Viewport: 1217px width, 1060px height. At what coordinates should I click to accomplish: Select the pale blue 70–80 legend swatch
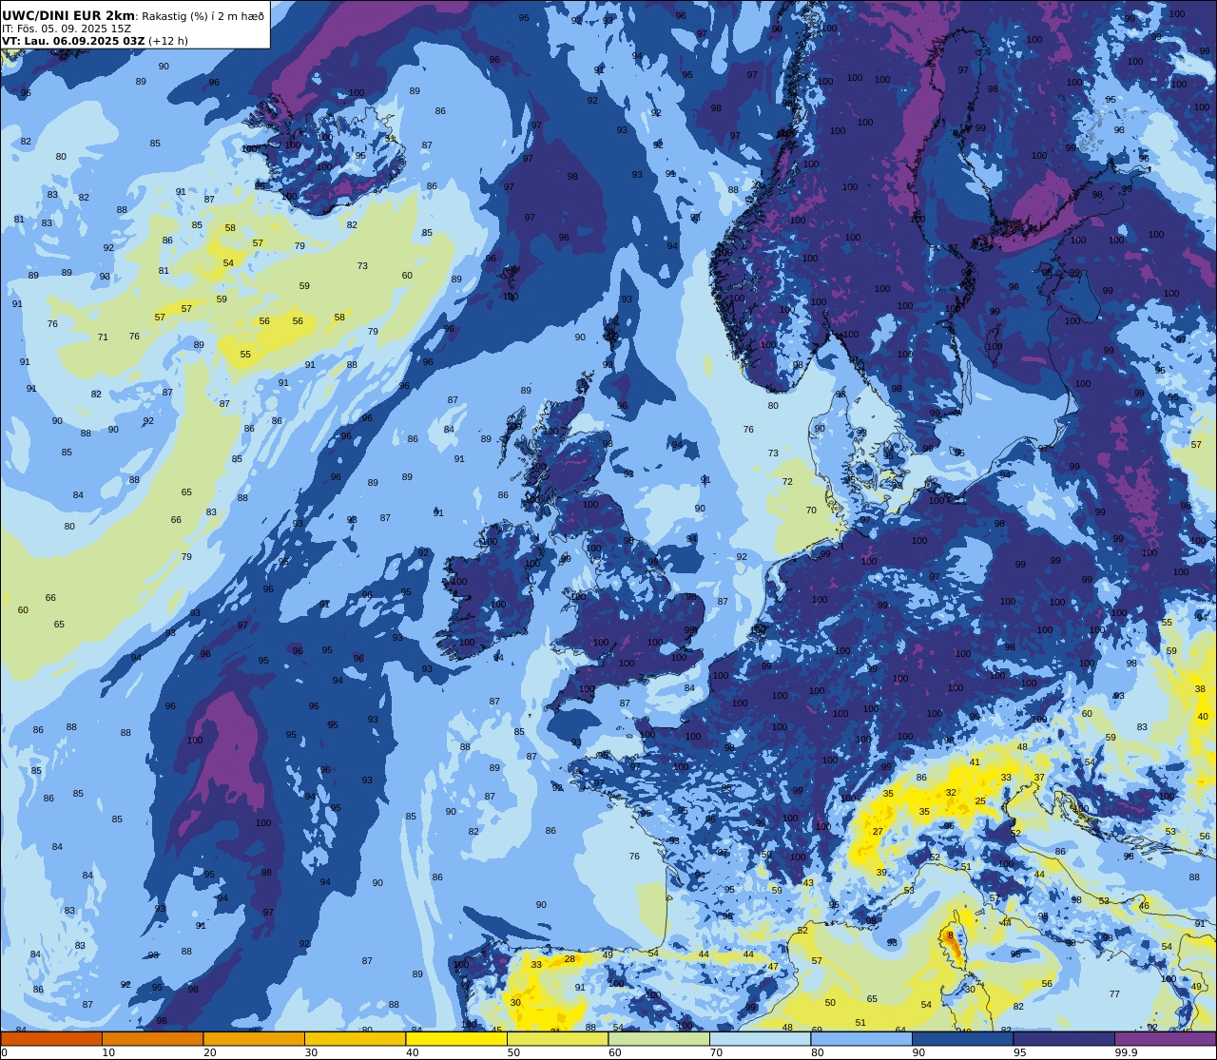tap(760, 1038)
